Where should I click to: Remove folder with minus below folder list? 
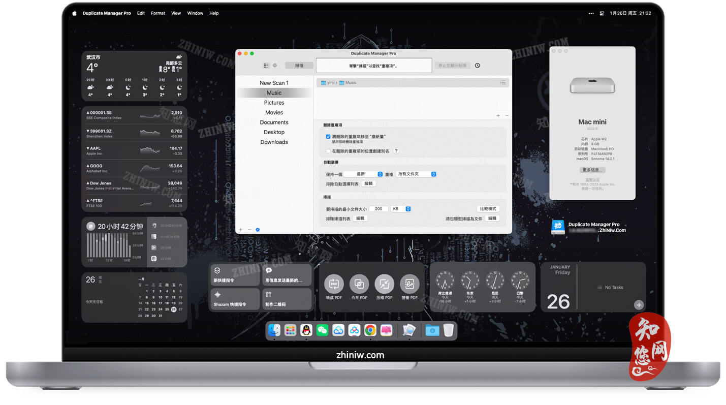(x=507, y=116)
